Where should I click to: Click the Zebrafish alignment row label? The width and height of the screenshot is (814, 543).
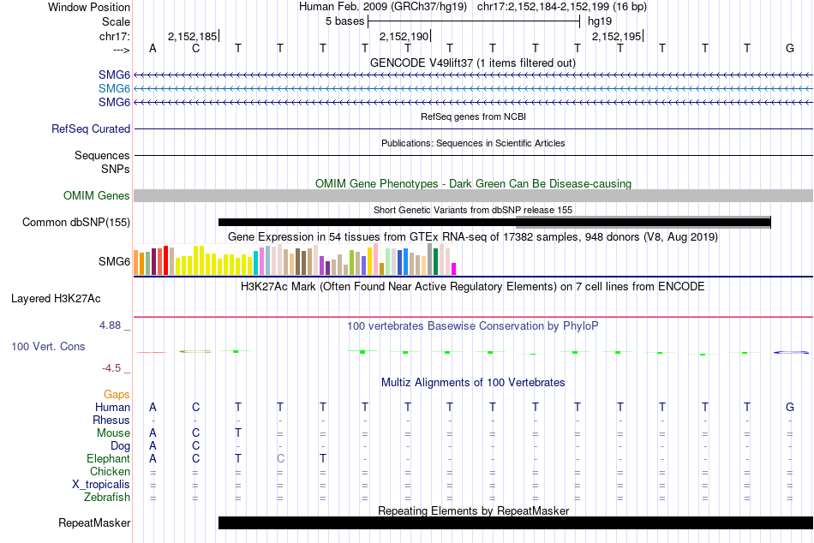point(107,497)
